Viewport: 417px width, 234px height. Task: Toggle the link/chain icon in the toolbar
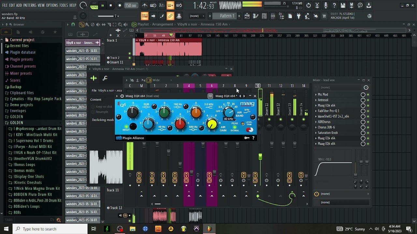coord(170,16)
